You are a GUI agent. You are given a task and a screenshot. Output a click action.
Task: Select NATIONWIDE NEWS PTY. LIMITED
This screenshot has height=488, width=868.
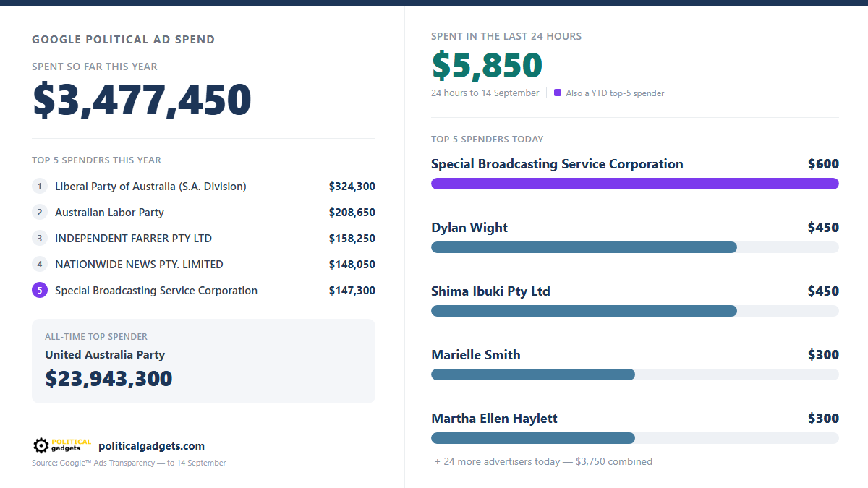[x=139, y=265]
